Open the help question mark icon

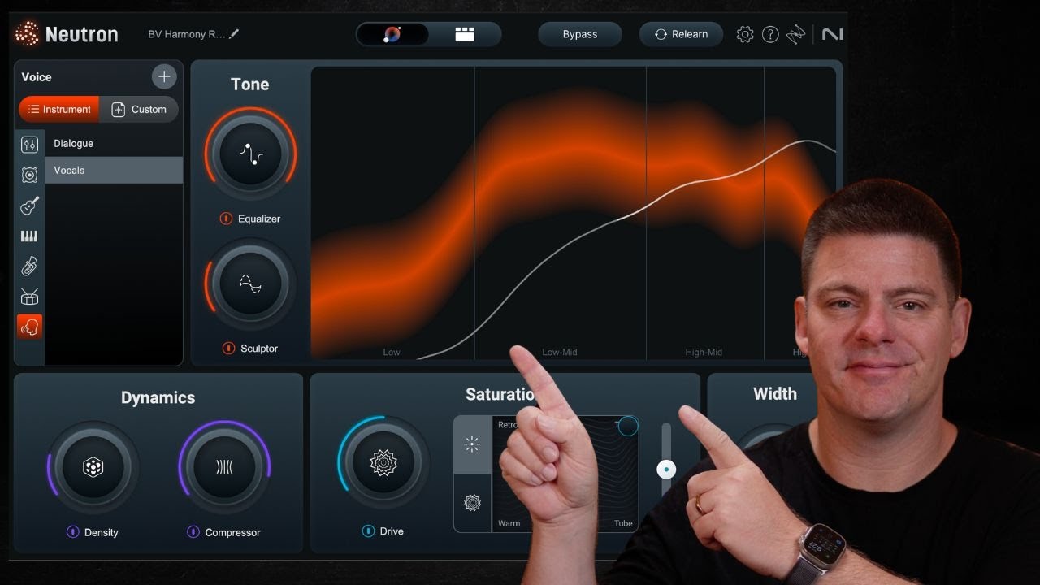coord(770,34)
